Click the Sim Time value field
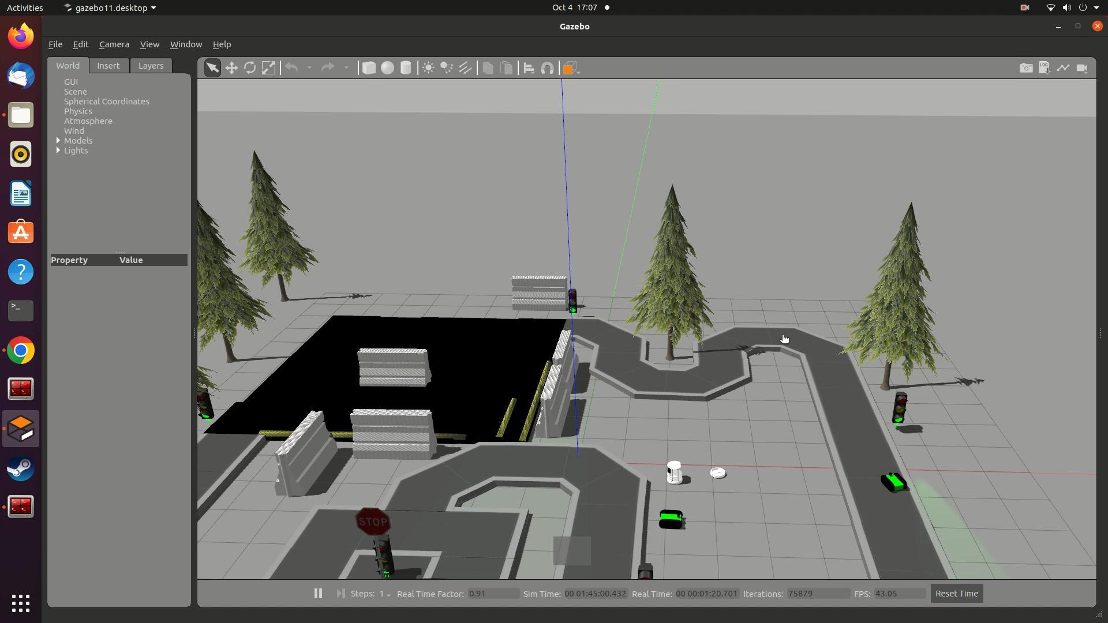Image resolution: width=1108 pixels, height=623 pixels. click(x=596, y=594)
